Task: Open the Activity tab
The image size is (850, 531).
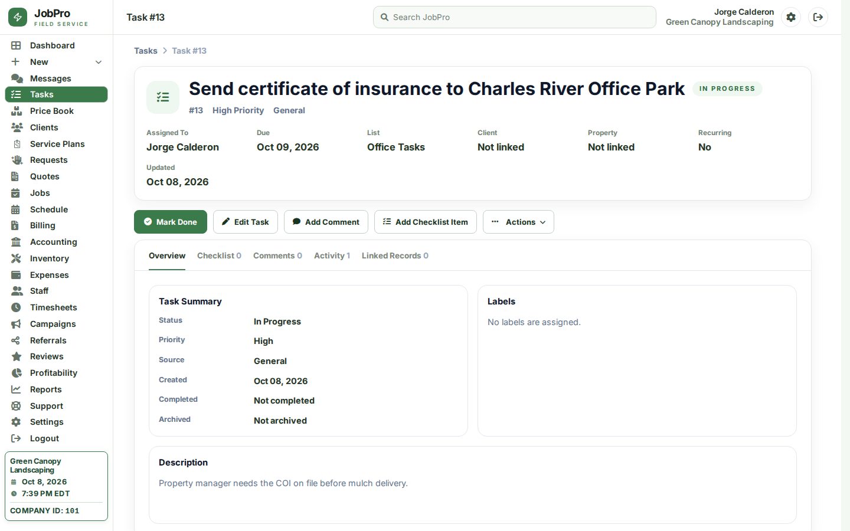Action: click(332, 255)
